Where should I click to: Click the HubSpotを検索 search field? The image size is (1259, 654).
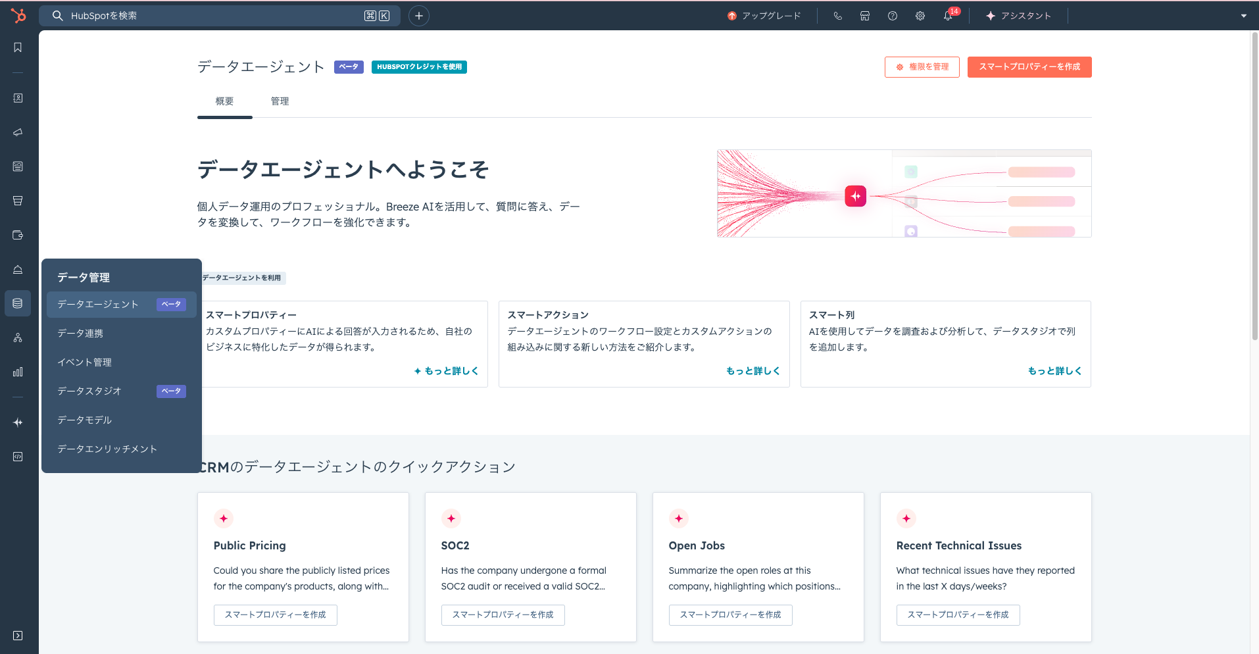[x=210, y=16]
